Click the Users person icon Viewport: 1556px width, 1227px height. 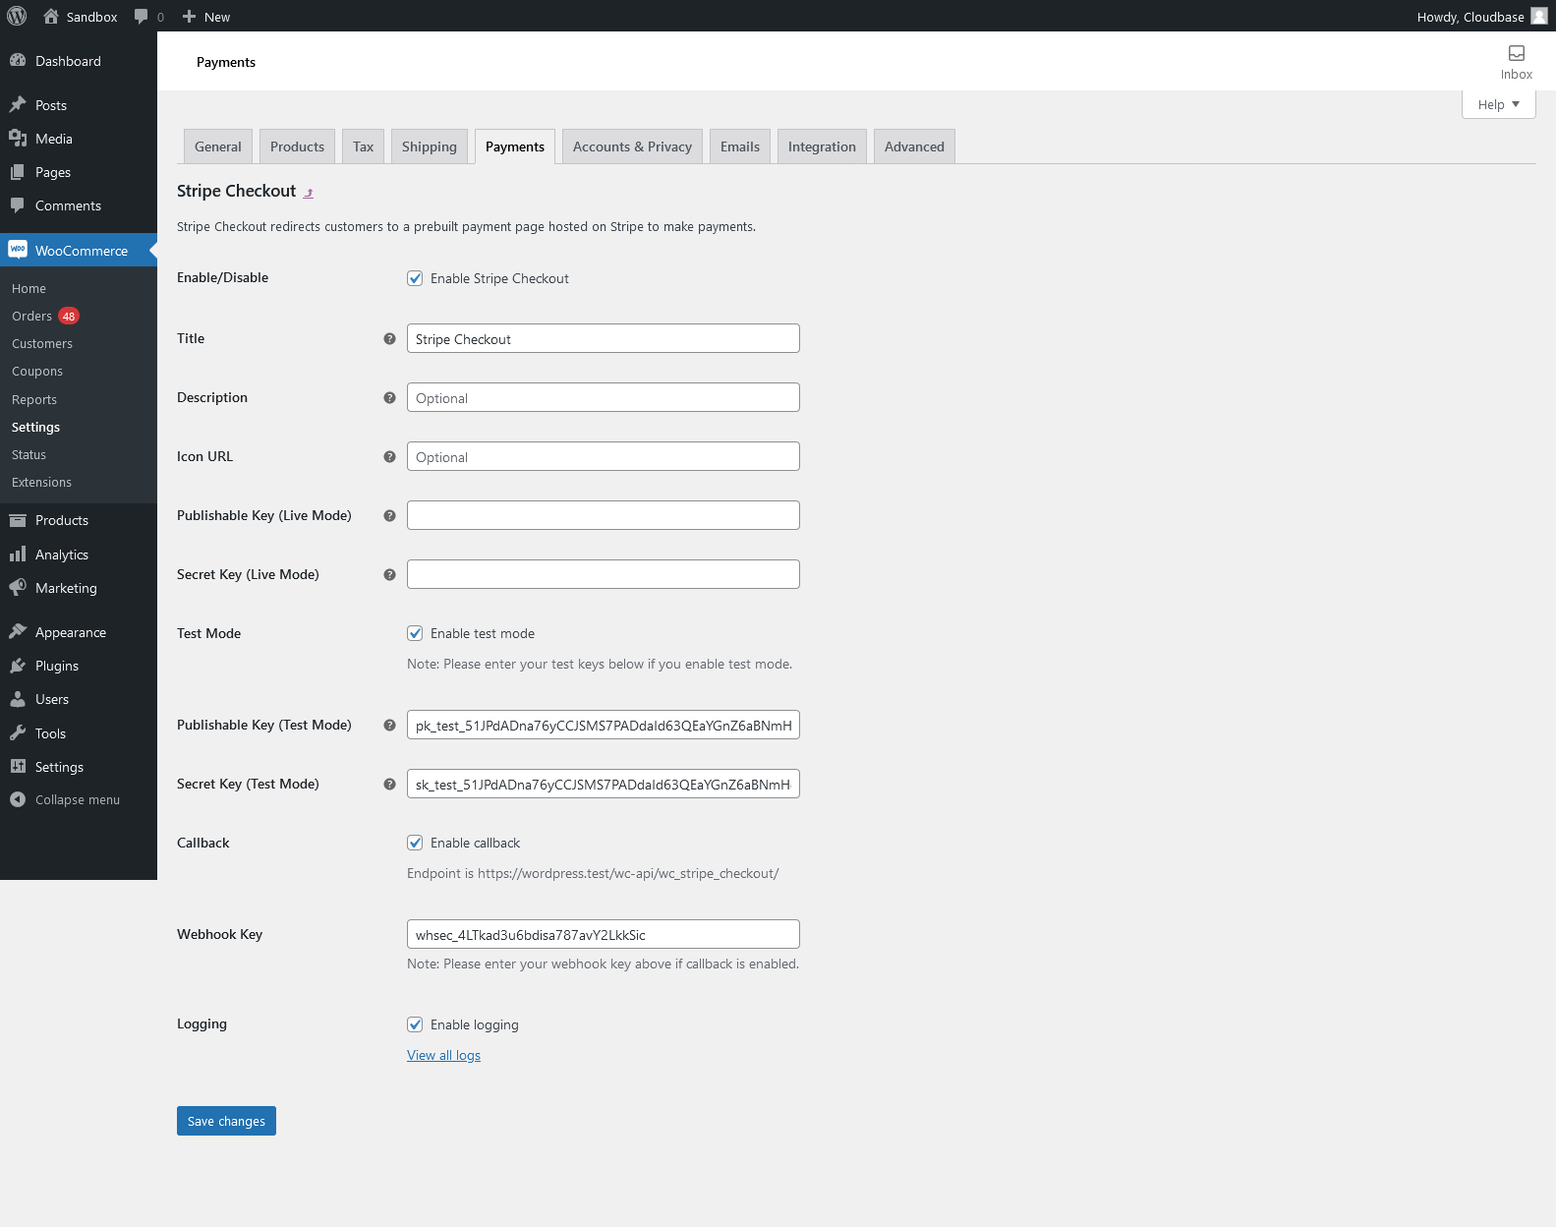[x=18, y=699]
